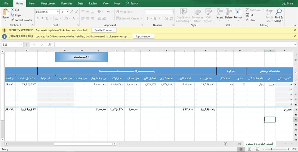This screenshot has height=152, width=298.
Task: Open the Find & Select magnifier tool
Action: pyautogui.click(x=279, y=12)
